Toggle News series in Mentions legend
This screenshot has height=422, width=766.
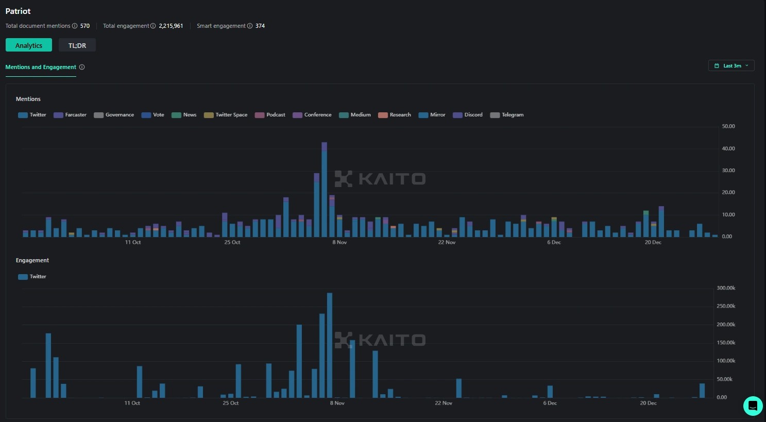coord(184,115)
